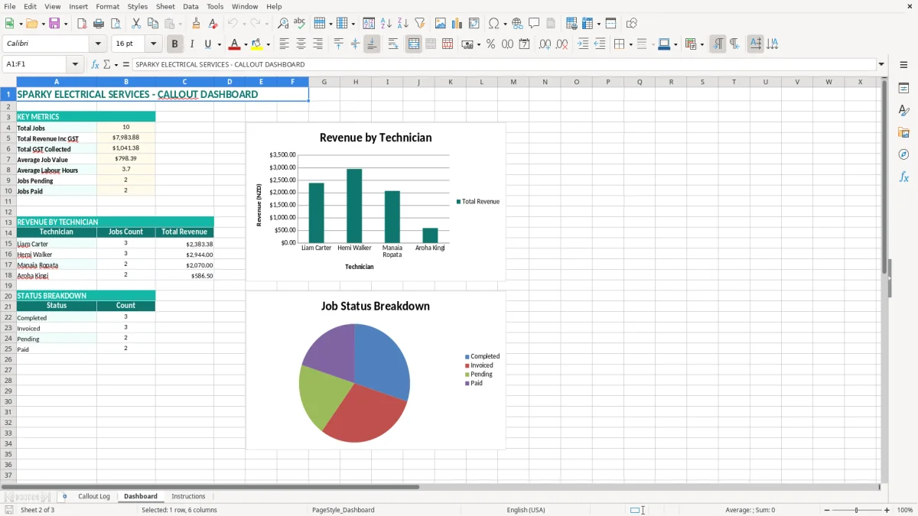Open the Styles menu
918x516 pixels.
click(138, 6)
